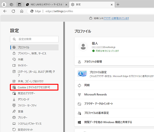The width and height of the screenshot is (154, 132).
Task: Open 既定のブラウザー settings
Action: [34, 93]
